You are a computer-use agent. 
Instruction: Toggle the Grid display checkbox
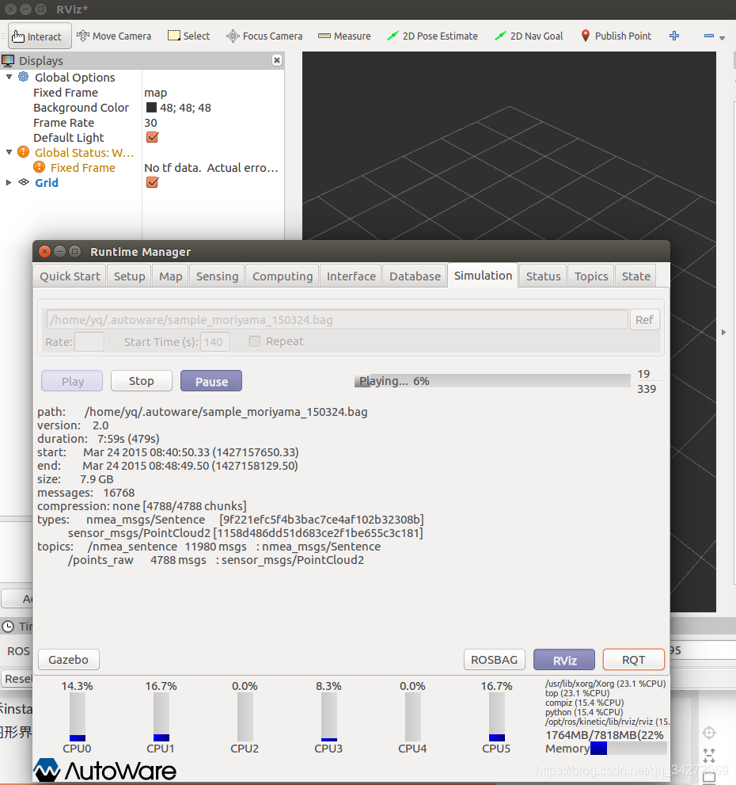152,182
